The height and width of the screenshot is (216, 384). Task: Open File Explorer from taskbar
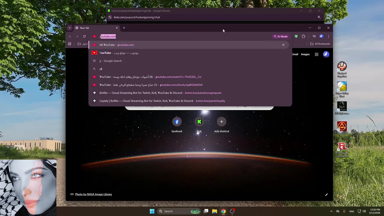click(x=214, y=211)
